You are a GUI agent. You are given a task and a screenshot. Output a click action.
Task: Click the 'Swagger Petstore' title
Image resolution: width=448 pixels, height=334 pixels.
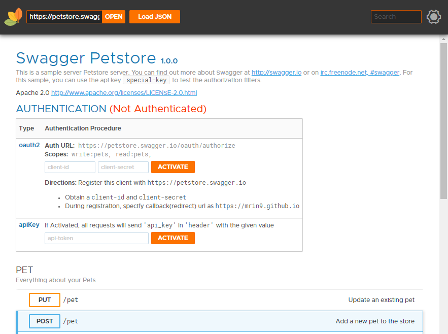tap(86, 58)
